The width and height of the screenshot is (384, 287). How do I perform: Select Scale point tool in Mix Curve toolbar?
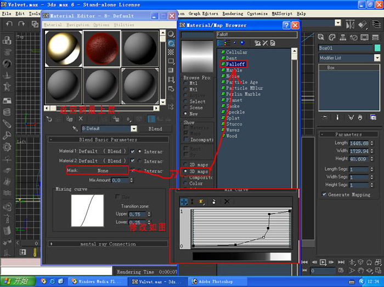[x=192, y=202]
